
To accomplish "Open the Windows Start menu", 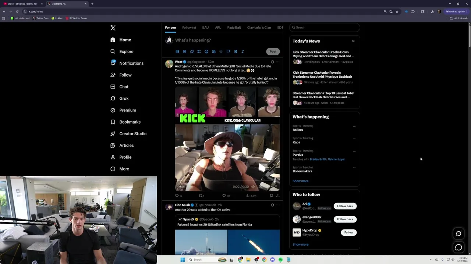I will pos(183,260).
